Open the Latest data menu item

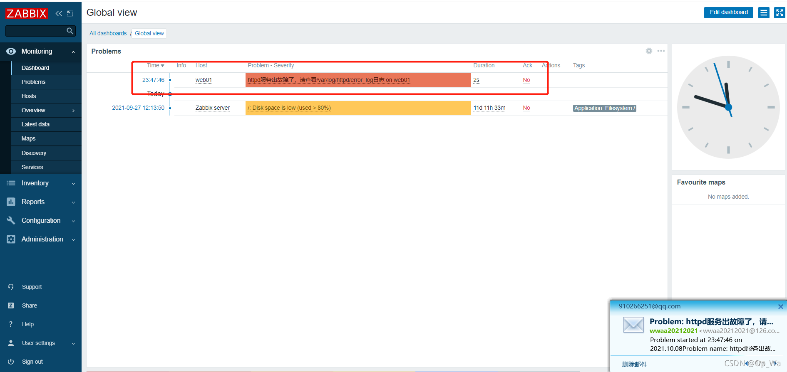tap(46, 124)
